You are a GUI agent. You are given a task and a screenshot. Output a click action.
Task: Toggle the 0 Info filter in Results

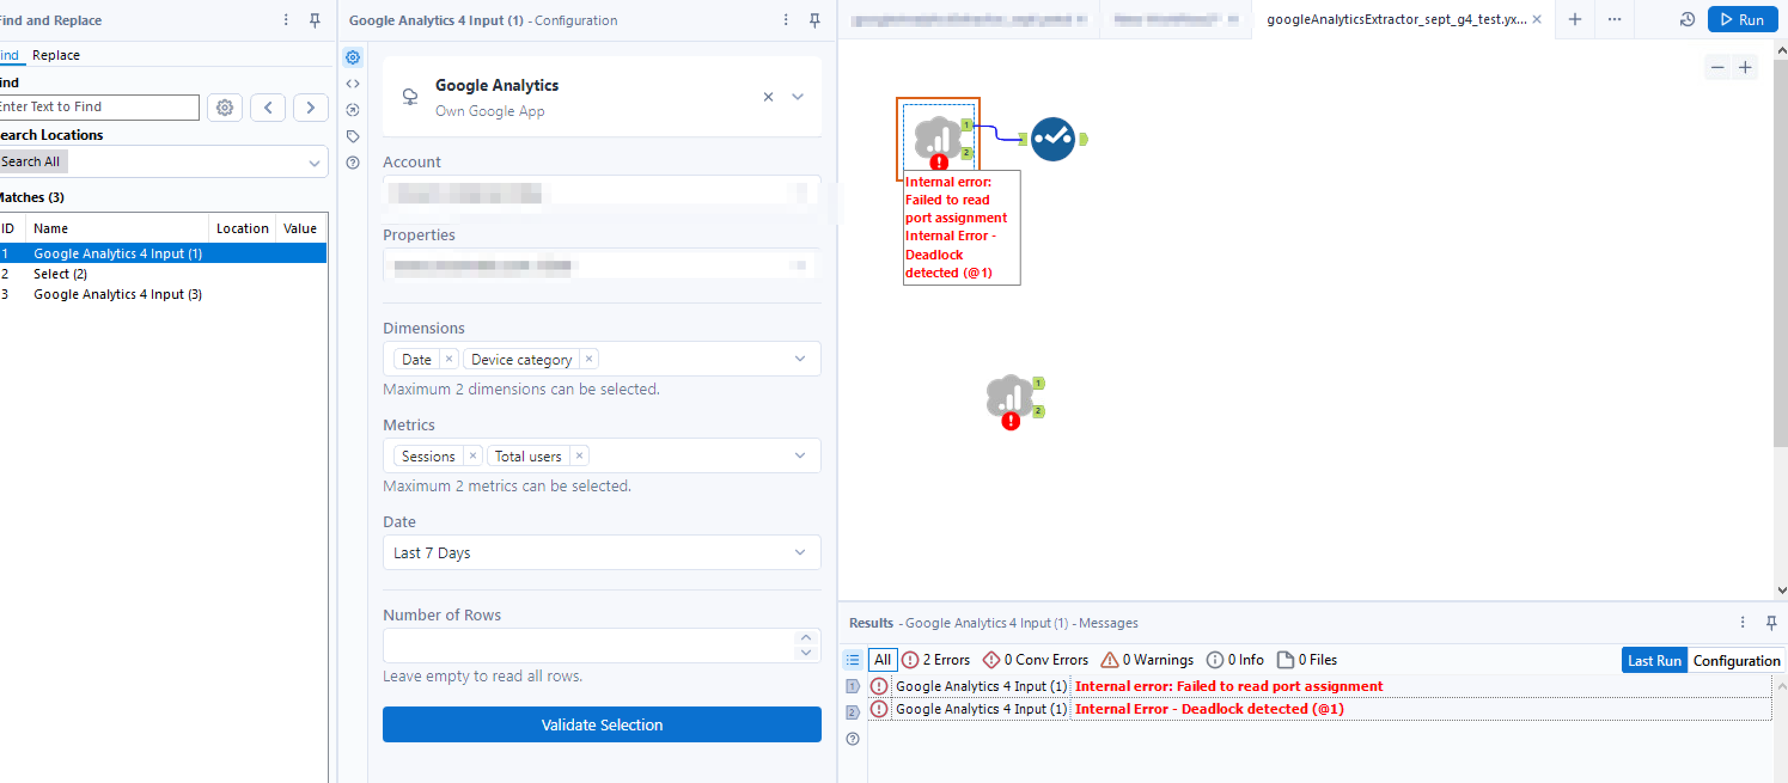[1235, 659]
